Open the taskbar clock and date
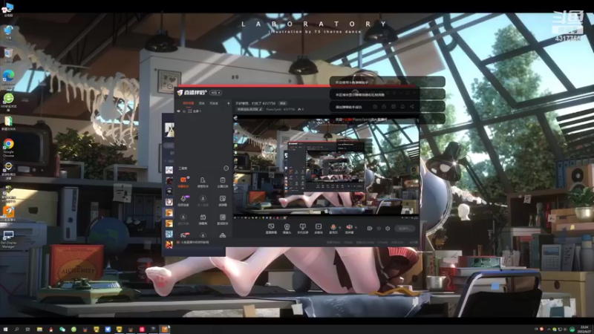The image size is (594, 334). (584, 329)
